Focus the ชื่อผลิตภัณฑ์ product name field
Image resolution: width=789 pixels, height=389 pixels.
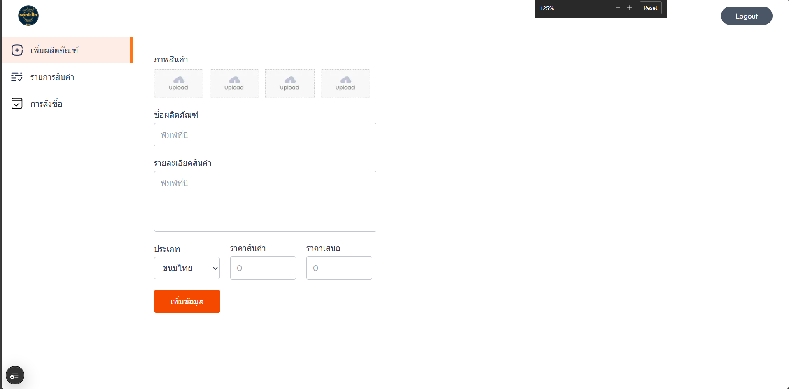265,135
